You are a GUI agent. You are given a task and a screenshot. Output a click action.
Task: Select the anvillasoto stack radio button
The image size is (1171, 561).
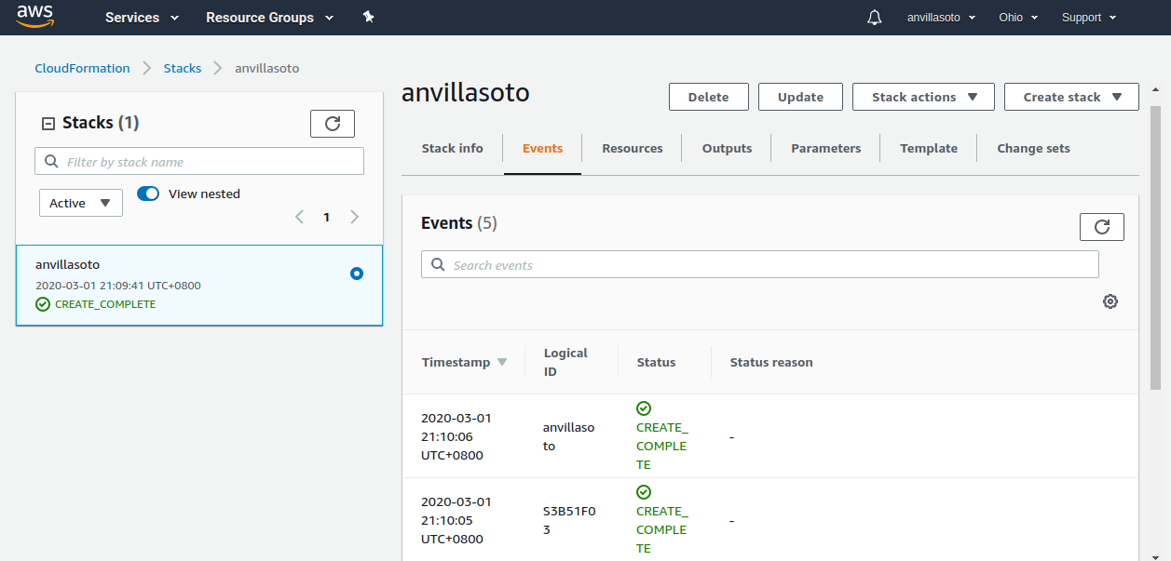357,274
